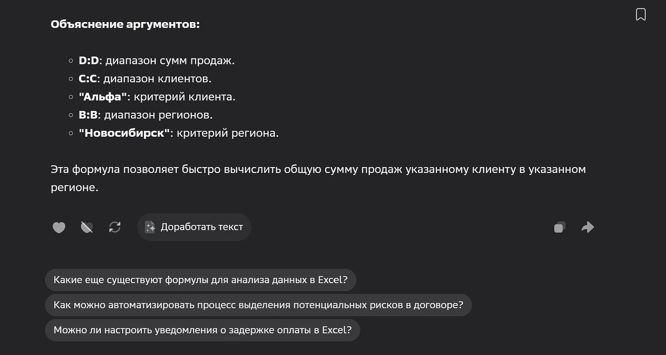666x355 pixels.
Task: Copy the response using copy icon
Action: click(559, 227)
